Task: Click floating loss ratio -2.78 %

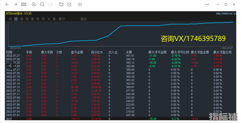Action: click(176, 56)
